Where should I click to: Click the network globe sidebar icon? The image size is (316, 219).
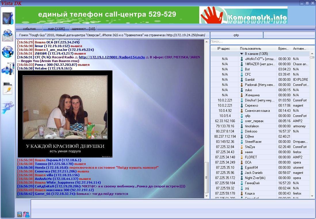coord(7,52)
